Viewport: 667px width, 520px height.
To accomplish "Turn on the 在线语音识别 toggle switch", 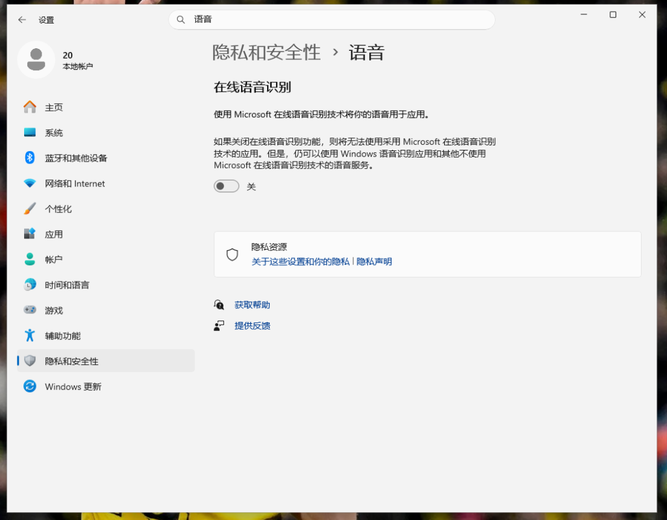I will pos(226,186).
